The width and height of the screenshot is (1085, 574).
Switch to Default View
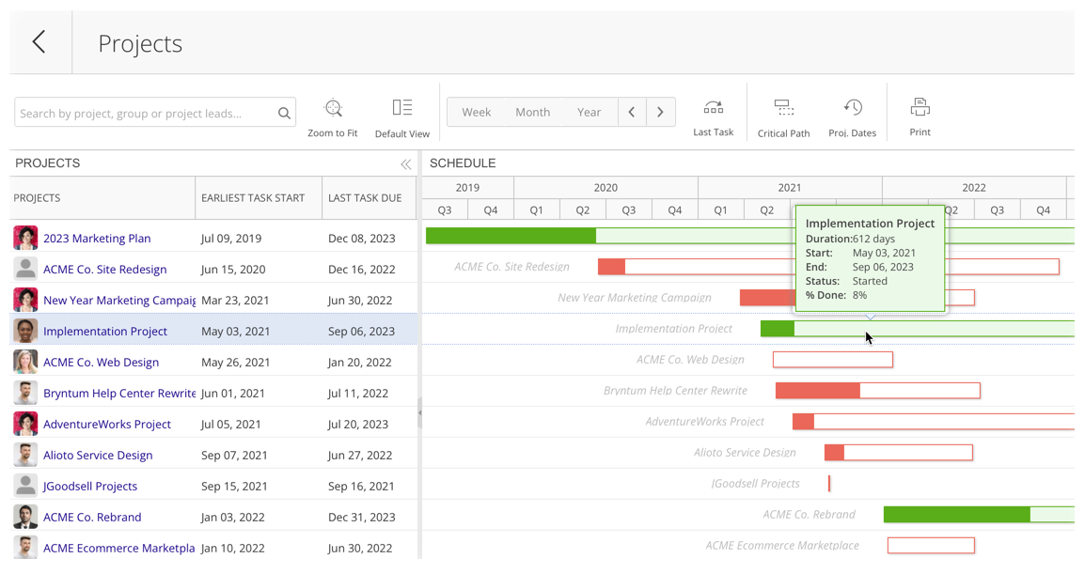(x=402, y=117)
